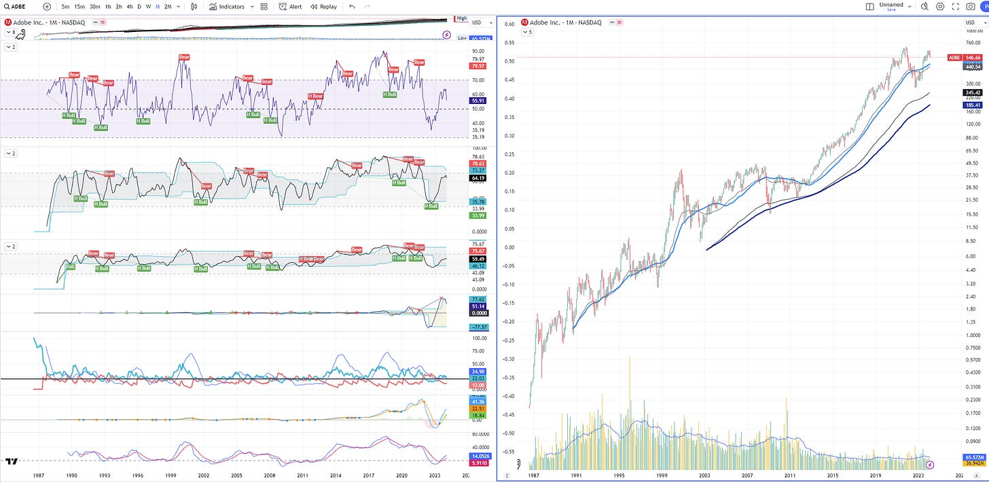Click the 245.42 price axis label
This screenshot has height=483, width=989.
click(971, 92)
